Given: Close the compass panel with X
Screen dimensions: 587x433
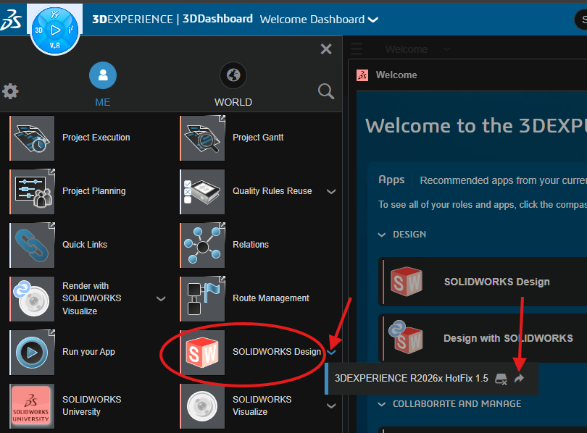Looking at the screenshot, I should point(326,49).
